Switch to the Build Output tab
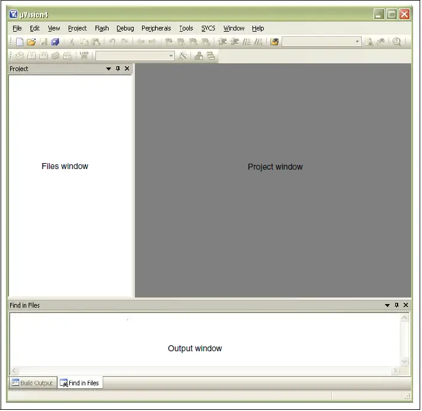This screenshot has height=411, width=422. click(x=33, y=384)
